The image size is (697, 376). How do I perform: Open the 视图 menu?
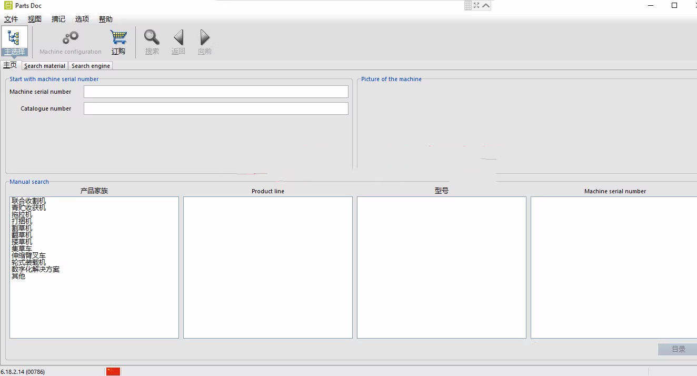click(35, 19)
